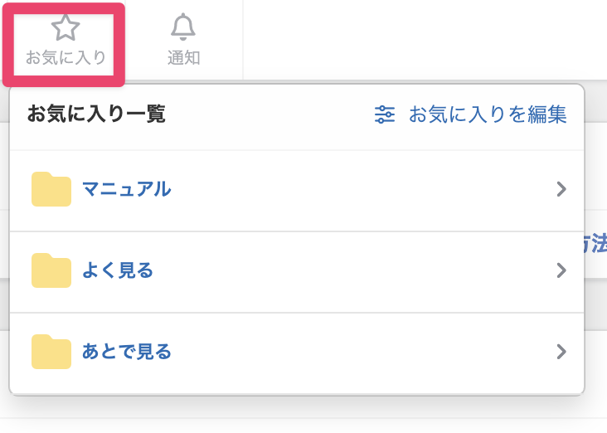Viewport: 607px width, 433px height.
Task: Open the あとで見る folder link
Action: 127,352
